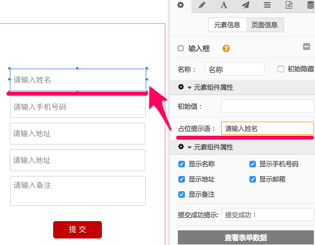
Task: Open the gear settings tab icon
Action: pos(181,5)
